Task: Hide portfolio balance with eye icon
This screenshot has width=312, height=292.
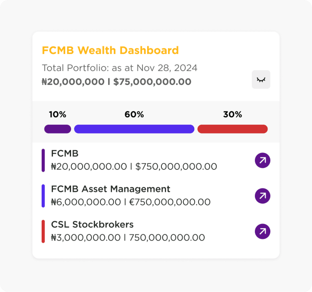Action: [261, 80]
